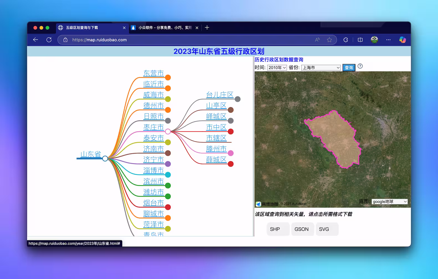Click the browser back arrow
The image size is (438, 279).
35,40
